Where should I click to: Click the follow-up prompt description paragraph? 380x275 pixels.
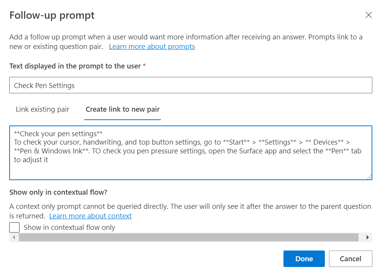(x=186, y=37)
